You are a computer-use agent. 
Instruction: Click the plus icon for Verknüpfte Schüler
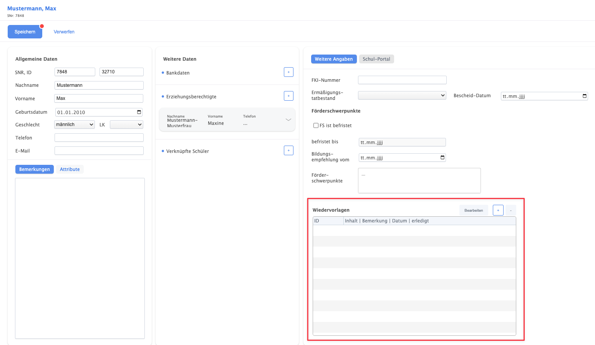click(x=288, y=151)
